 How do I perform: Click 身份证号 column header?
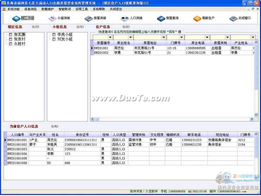(x=82, y=135)
